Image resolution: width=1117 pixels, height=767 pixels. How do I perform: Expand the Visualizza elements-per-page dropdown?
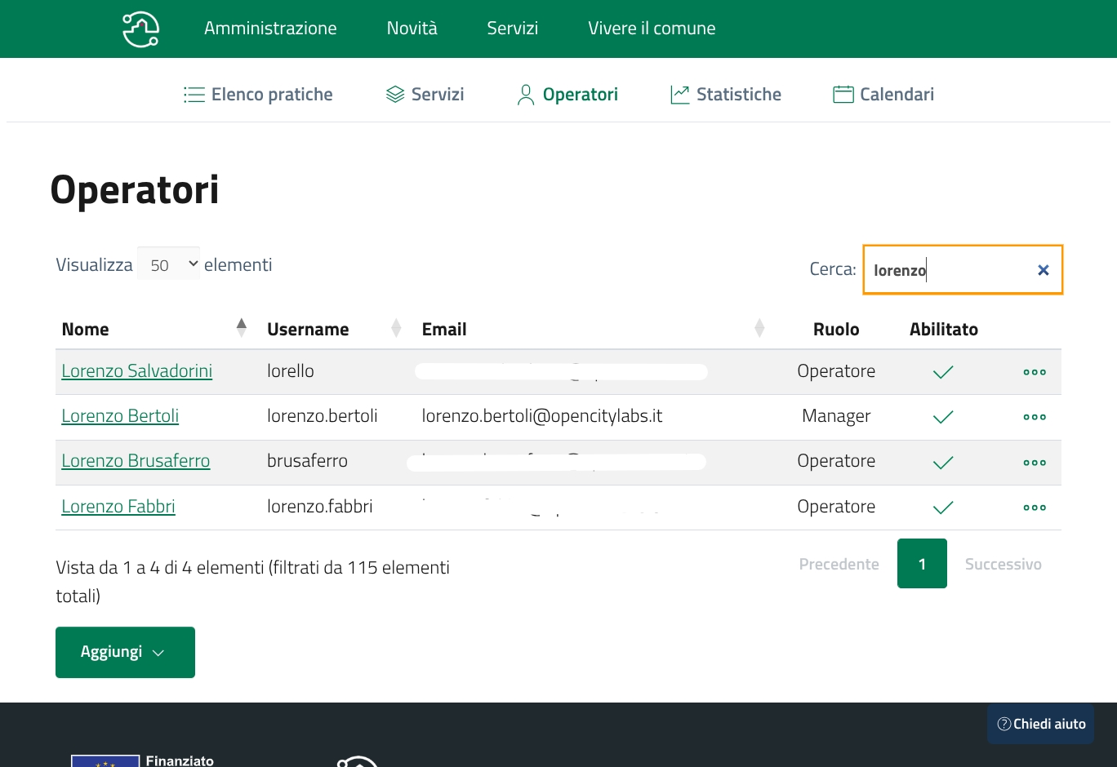[x=169, y=264]
